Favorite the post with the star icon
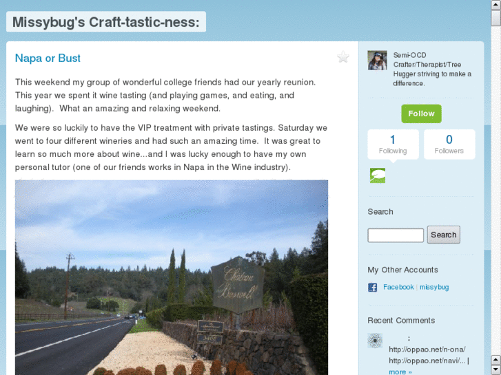 [342, 57]
